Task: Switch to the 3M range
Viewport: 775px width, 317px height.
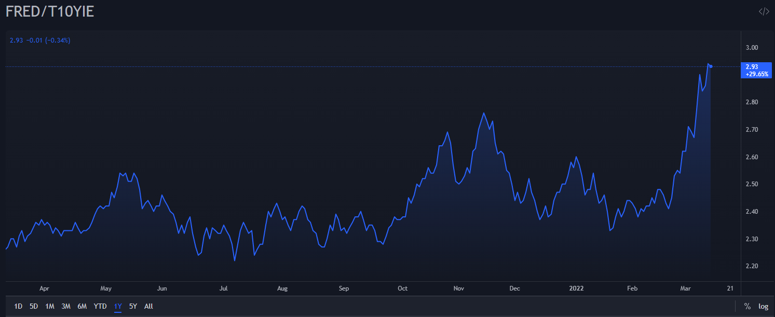Action: 66,306
